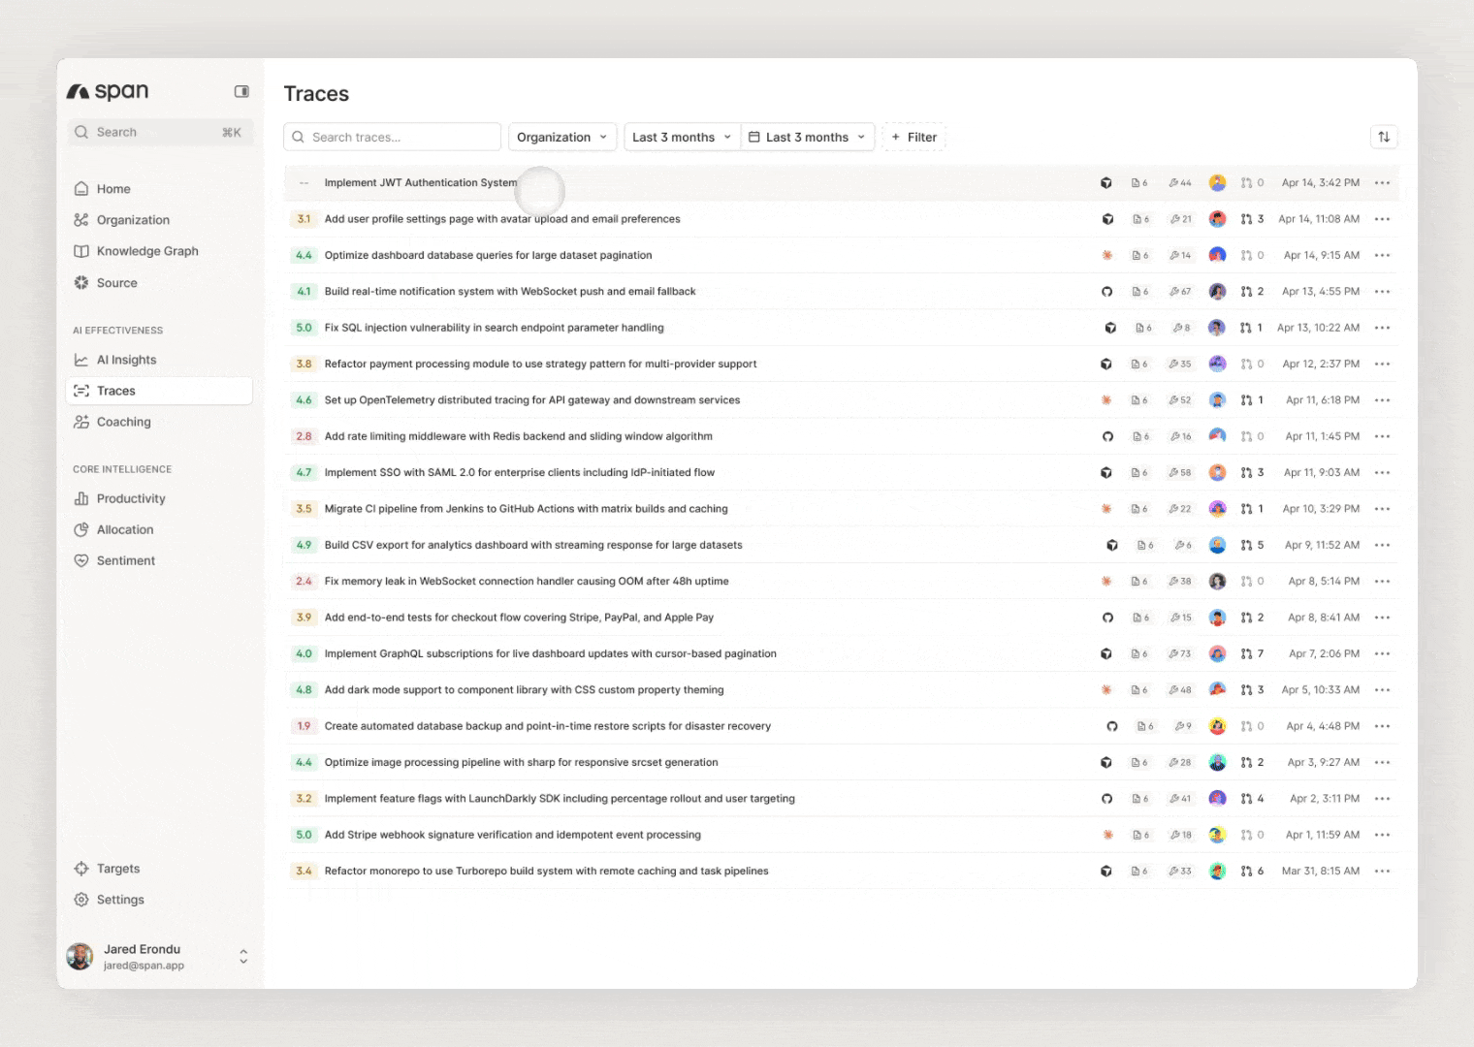Screen dimensions: 1474x1047
Task: Click GitHub icon on end-to-end tests row
Action: point(1107,618)
